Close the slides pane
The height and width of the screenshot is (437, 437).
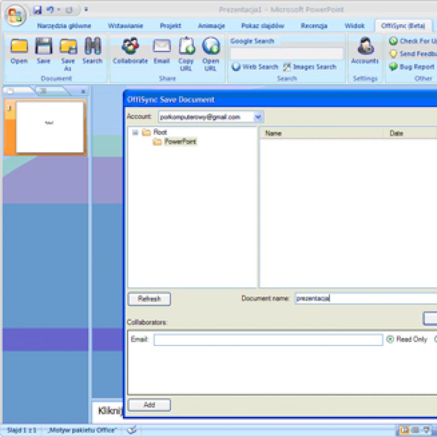[83, 91]
